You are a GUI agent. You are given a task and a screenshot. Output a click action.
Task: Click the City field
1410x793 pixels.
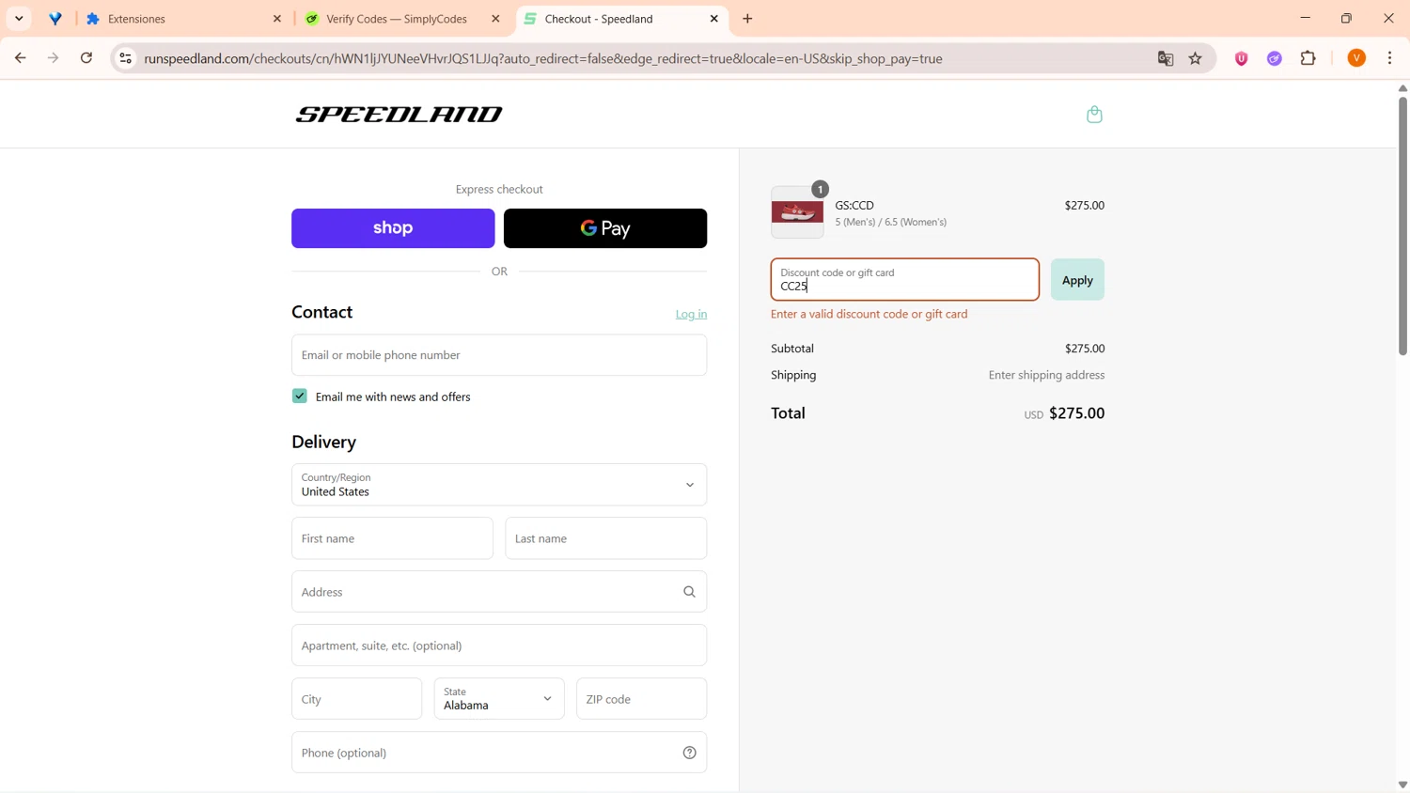357,699
